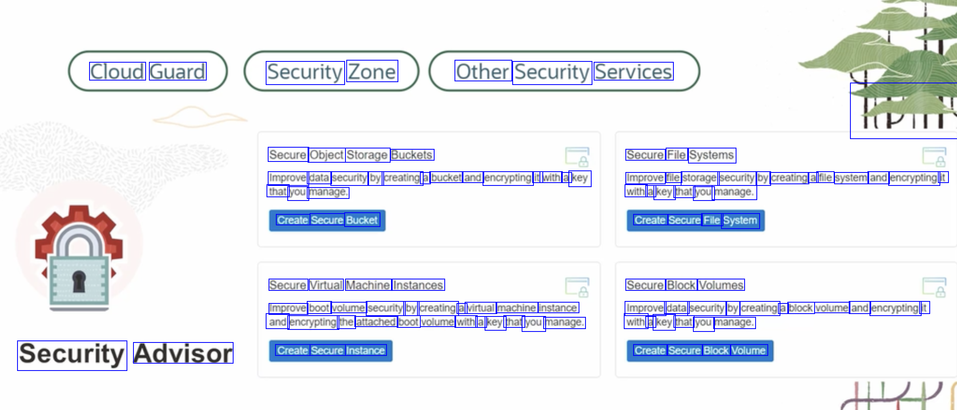Click the Create Secure Instance button
The image size is (957, 410).
coord(330,351)
